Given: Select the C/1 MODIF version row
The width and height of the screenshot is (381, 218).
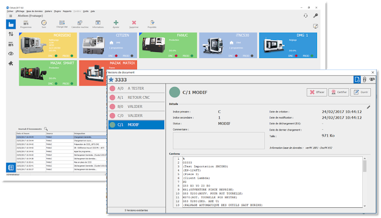Looking at the screenshot, I should point(136,125).
